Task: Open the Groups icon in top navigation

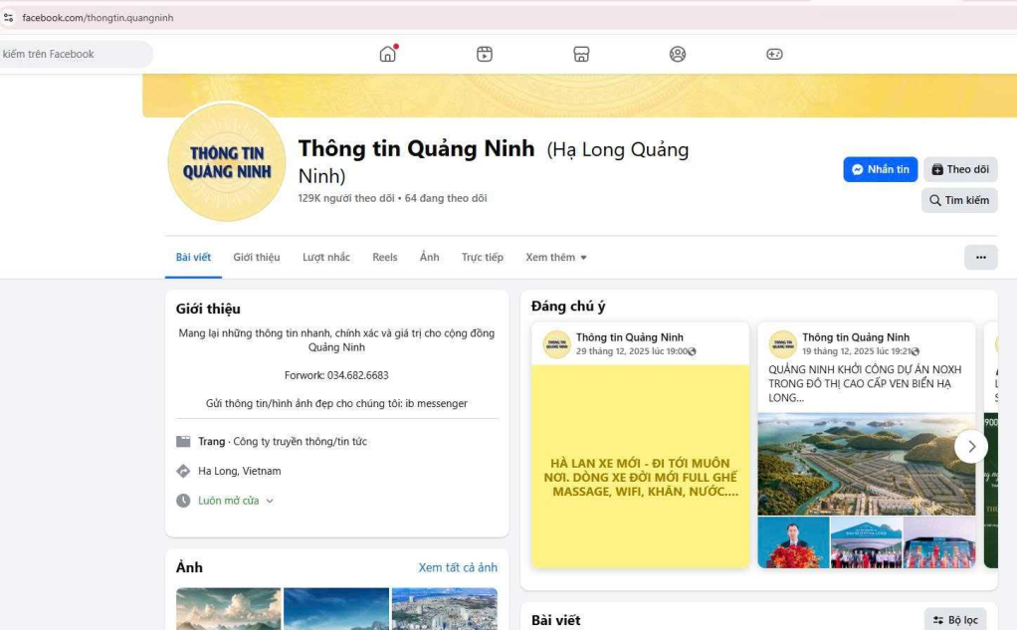Action: click(678, 54)
